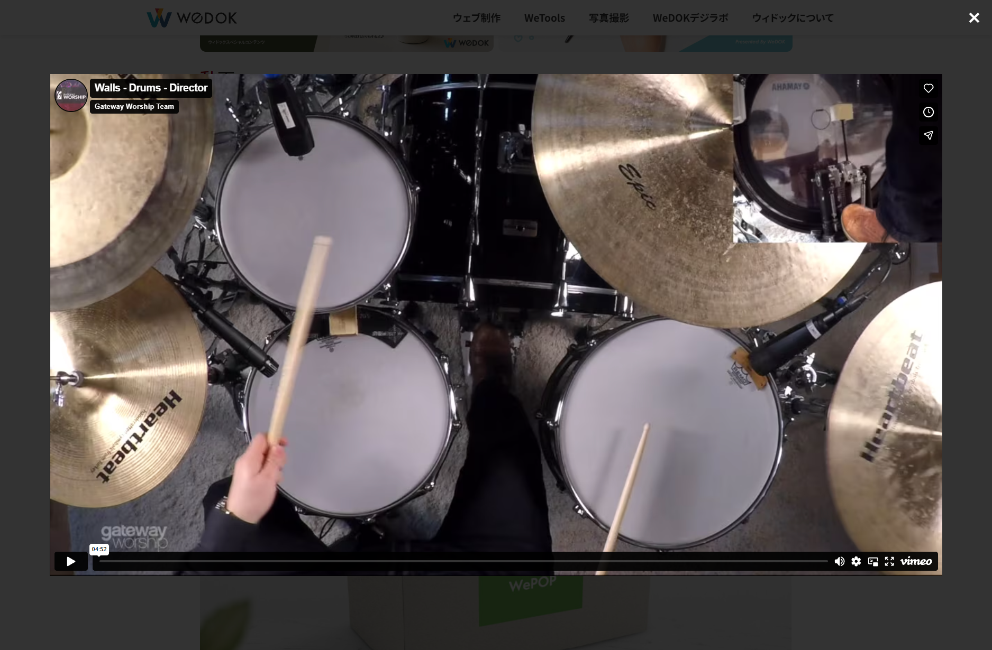
Task: Close the video overlay
Action: (973, 17)
